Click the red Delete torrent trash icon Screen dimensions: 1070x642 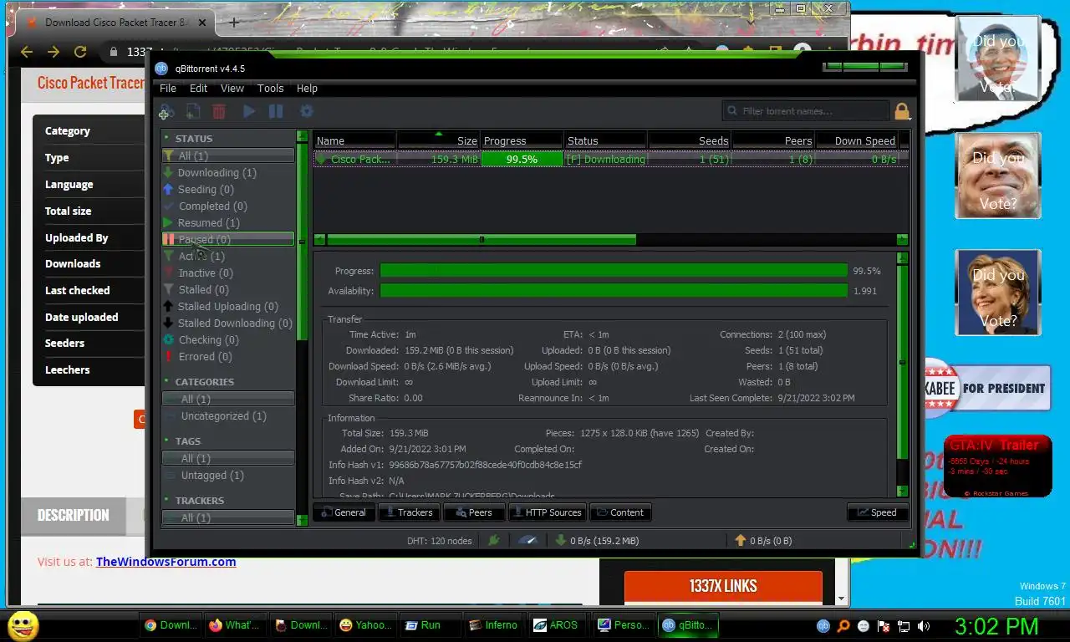pos(219,111)
